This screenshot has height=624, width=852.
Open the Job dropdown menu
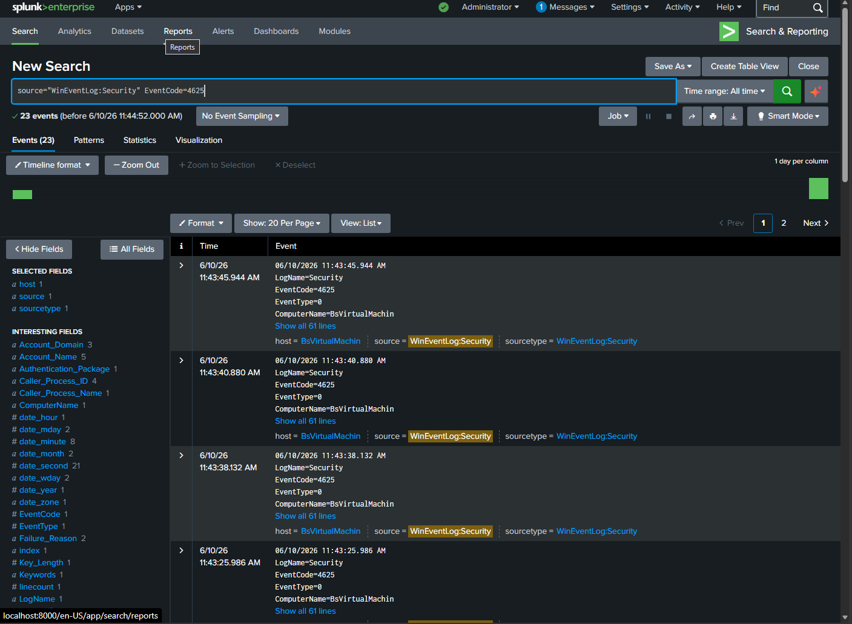(x=618, y=116)
